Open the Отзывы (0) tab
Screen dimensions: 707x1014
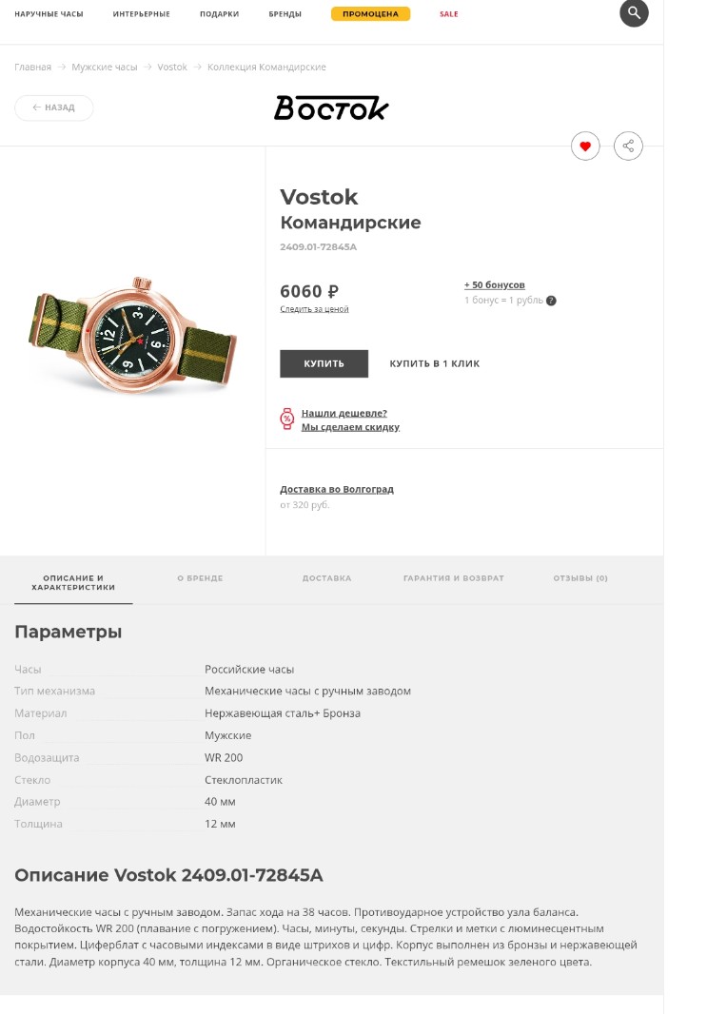point(580,578)
